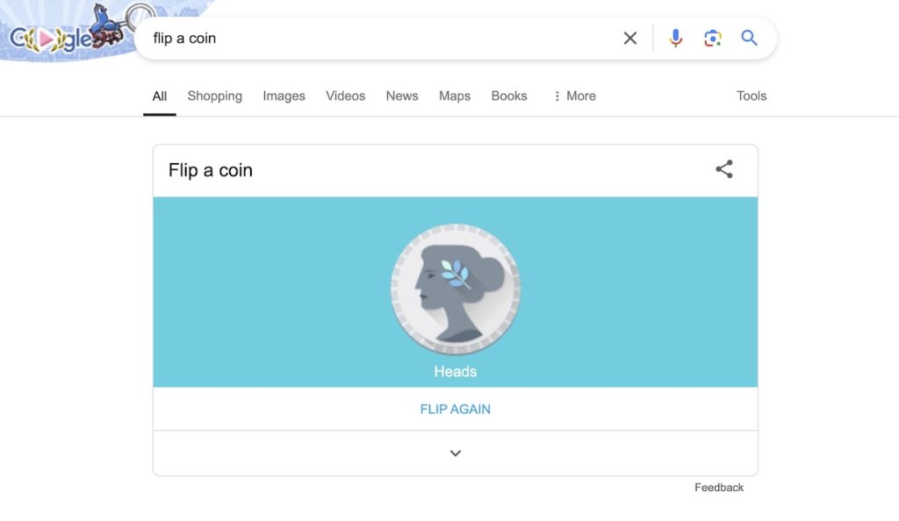The width and height of the screenshot is (899, 521).
Task: Open the More search filters menu
Action: pos(574,96)
